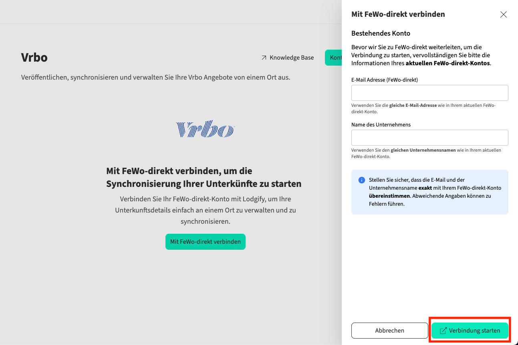Viewport: 518px width, 345px height.
Task: Click the Bestehendes Konto section heading
Action: (x=381, y=33)
